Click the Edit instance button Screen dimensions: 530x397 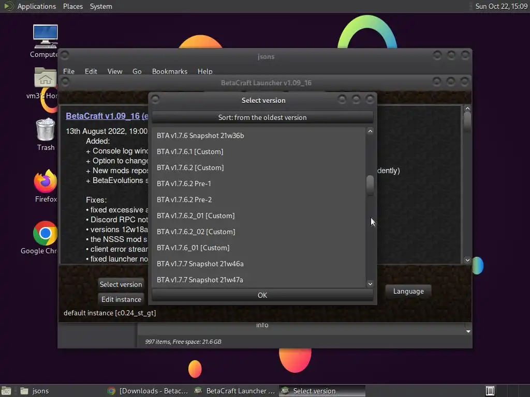tap(121, 299)
